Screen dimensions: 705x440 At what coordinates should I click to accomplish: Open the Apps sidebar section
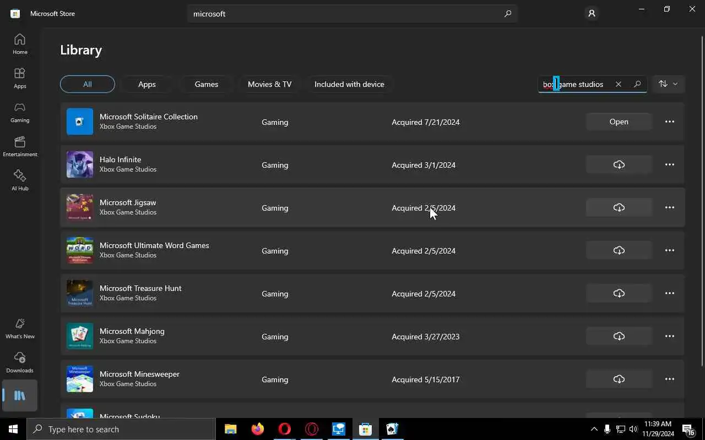(x=20, y=78)
